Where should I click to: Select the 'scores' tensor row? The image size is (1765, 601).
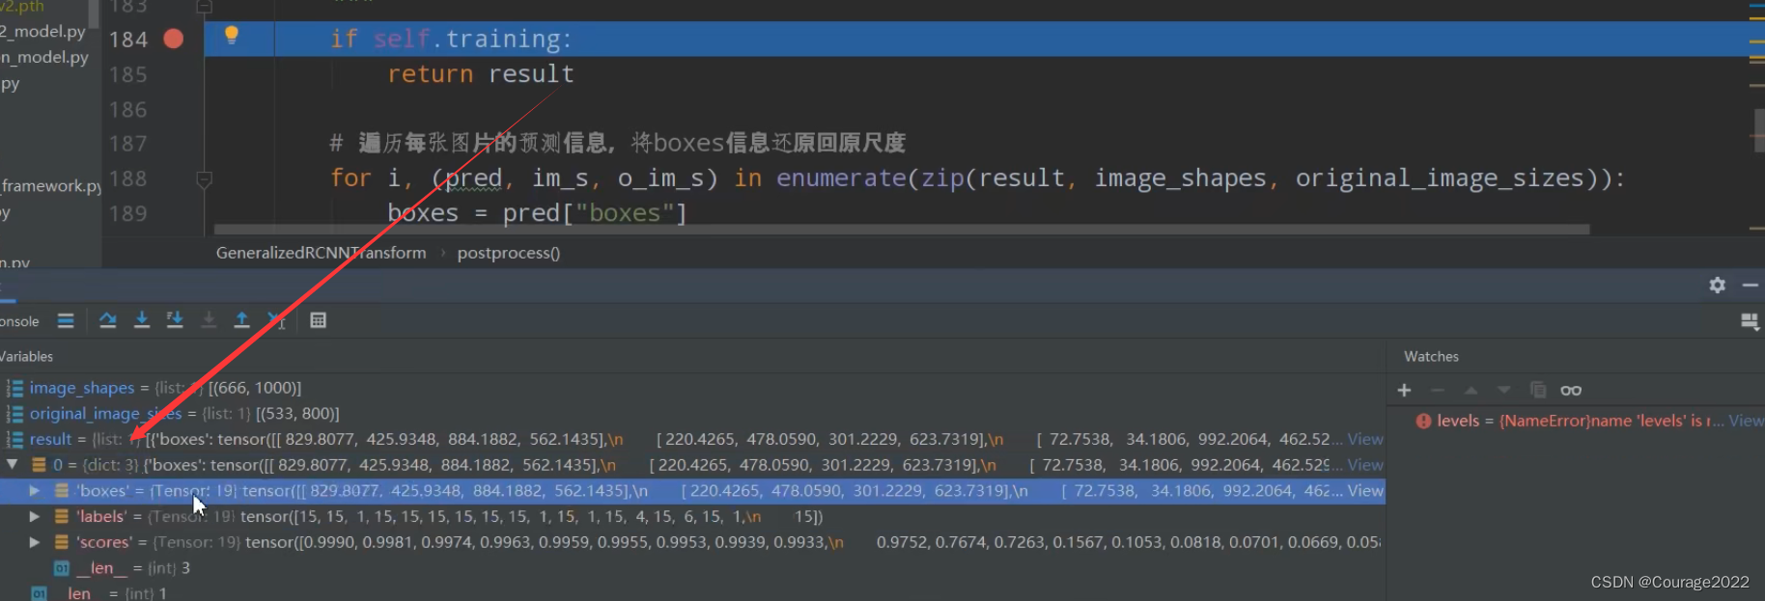(x=692, y=542)
